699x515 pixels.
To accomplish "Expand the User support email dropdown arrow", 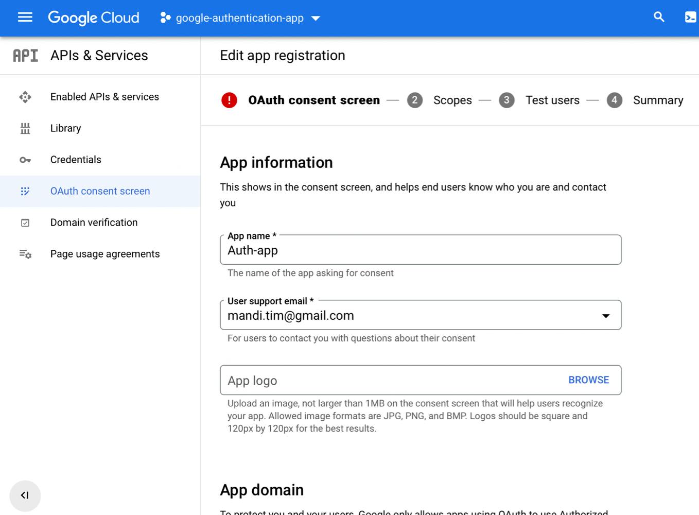I will click(606, 316).
